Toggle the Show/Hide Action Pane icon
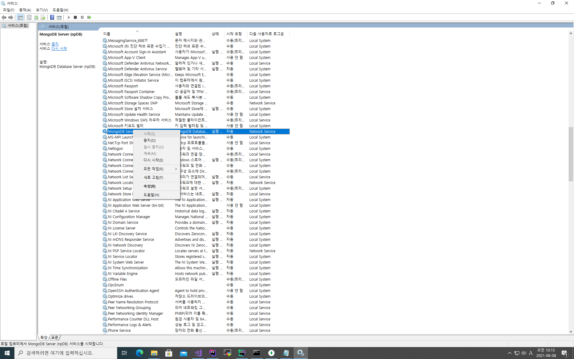 59,17
